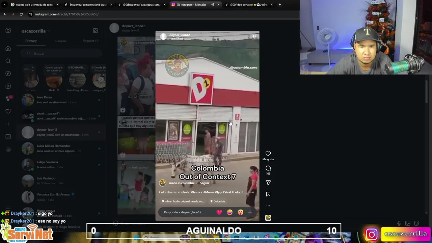Expand caption with 'más'
Viewport: 432px width, 243px height.
click(251, 192)
